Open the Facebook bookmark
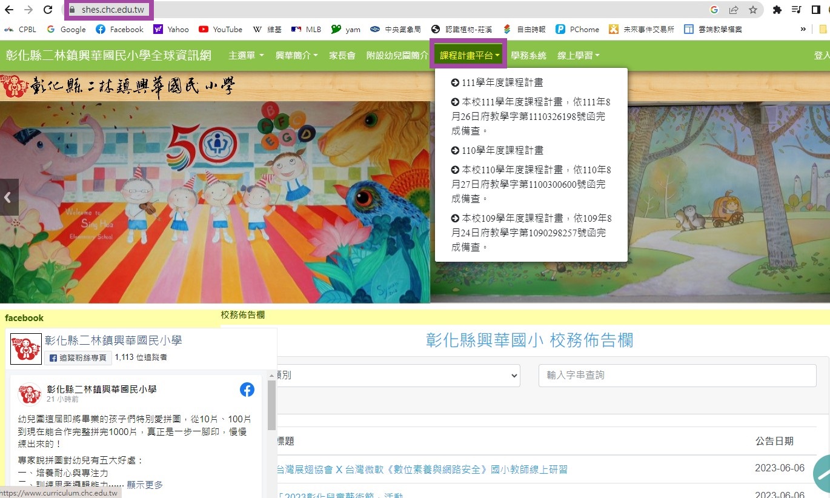 (120, 29)
